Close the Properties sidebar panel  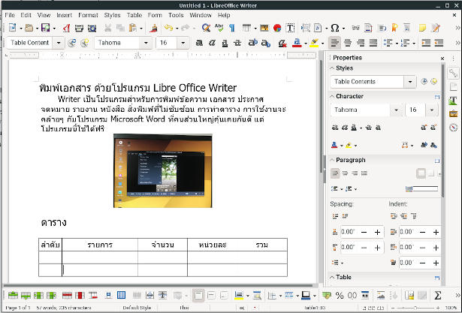tap(442, 59)
